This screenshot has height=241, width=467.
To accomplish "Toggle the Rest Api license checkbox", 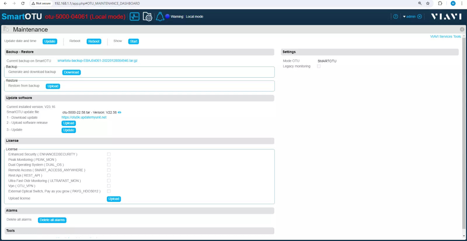I will point(109,175).
